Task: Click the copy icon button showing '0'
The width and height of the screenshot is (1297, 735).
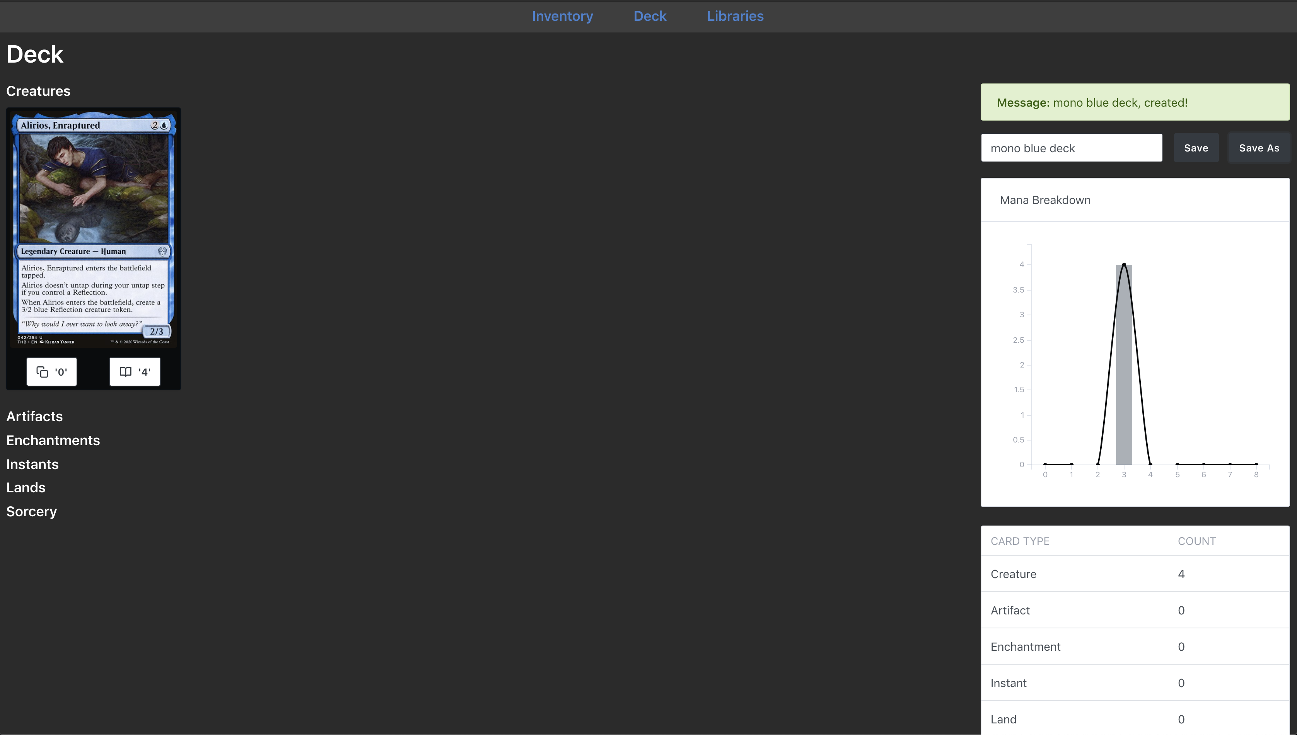Action: (x=51, y=371)
